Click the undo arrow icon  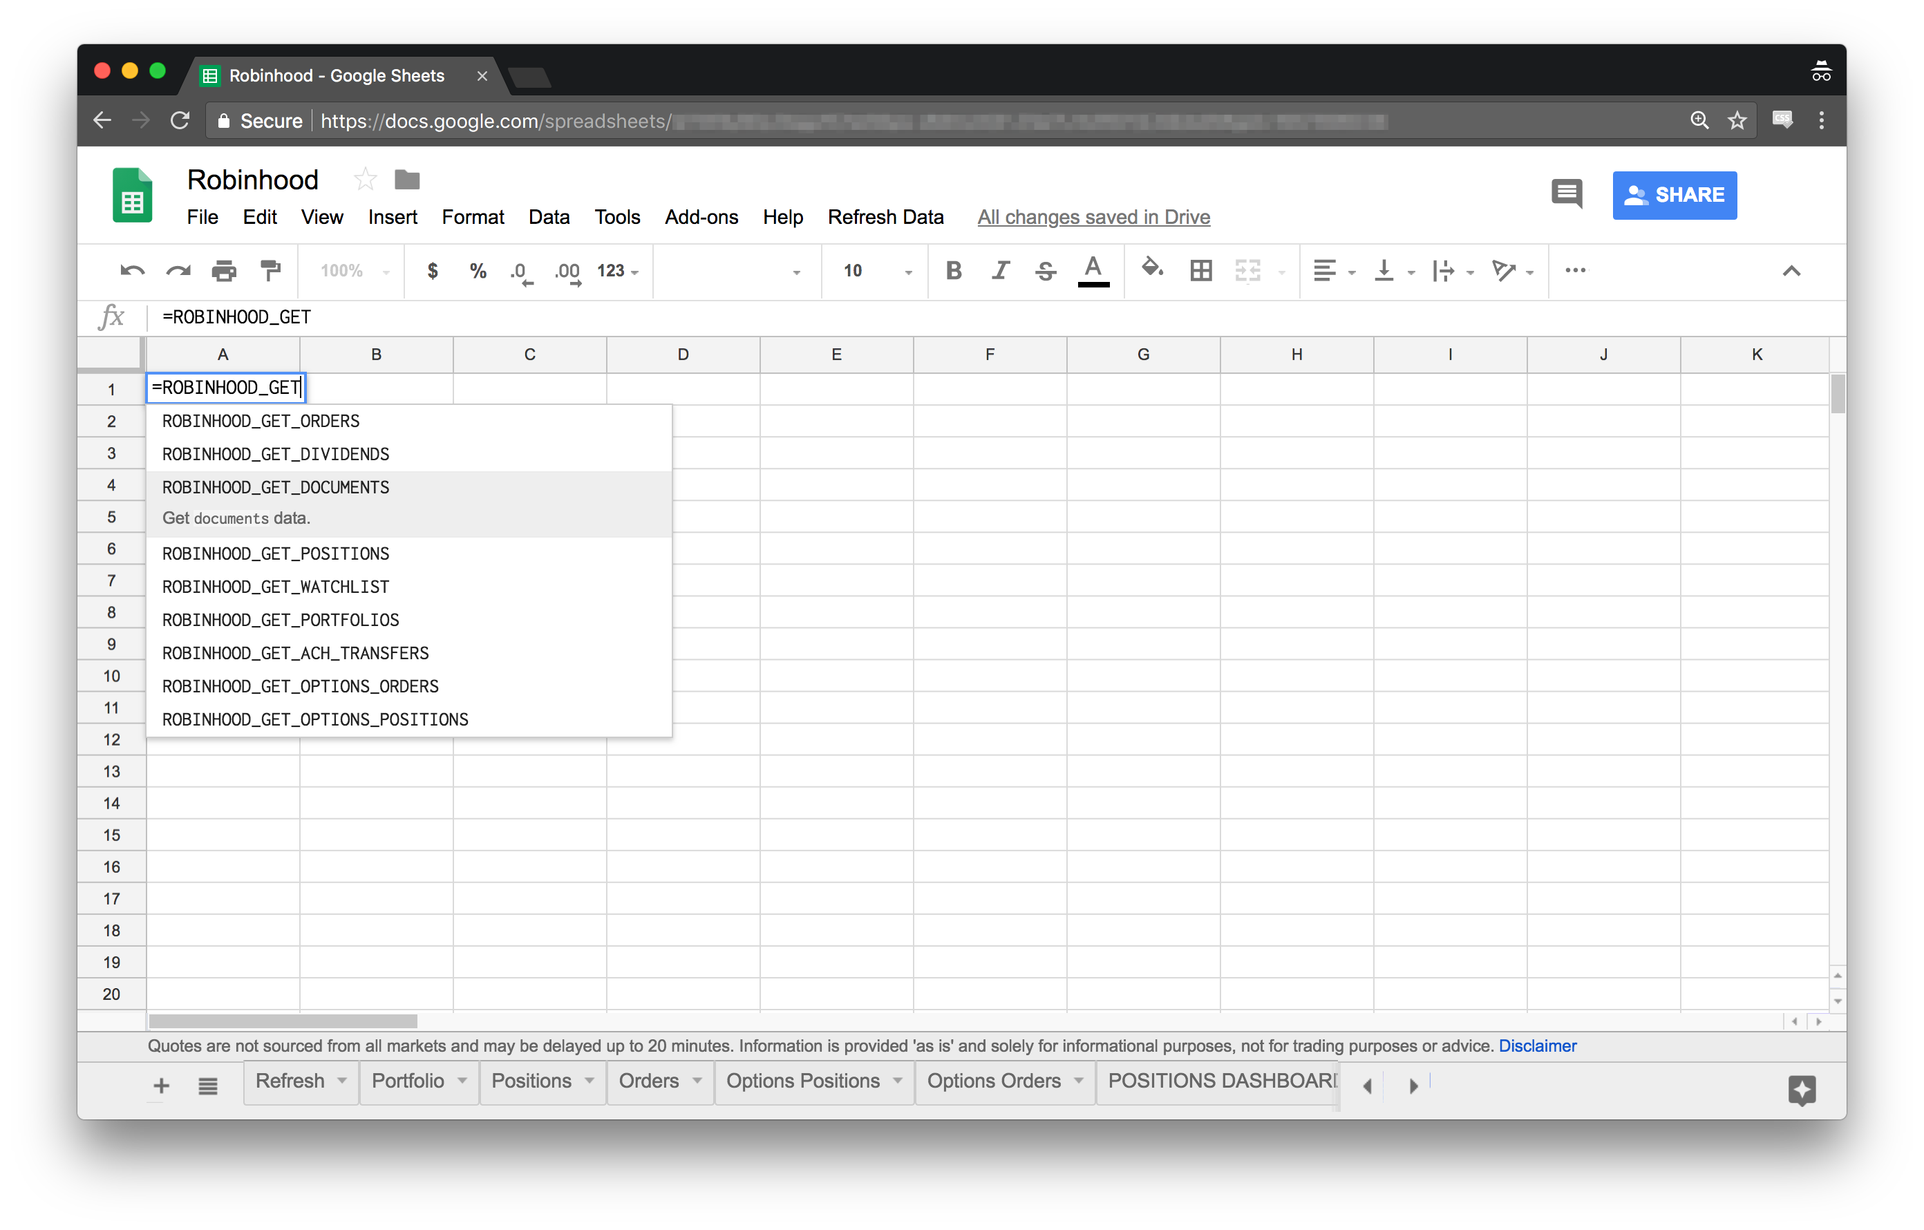tap(132, 272)
